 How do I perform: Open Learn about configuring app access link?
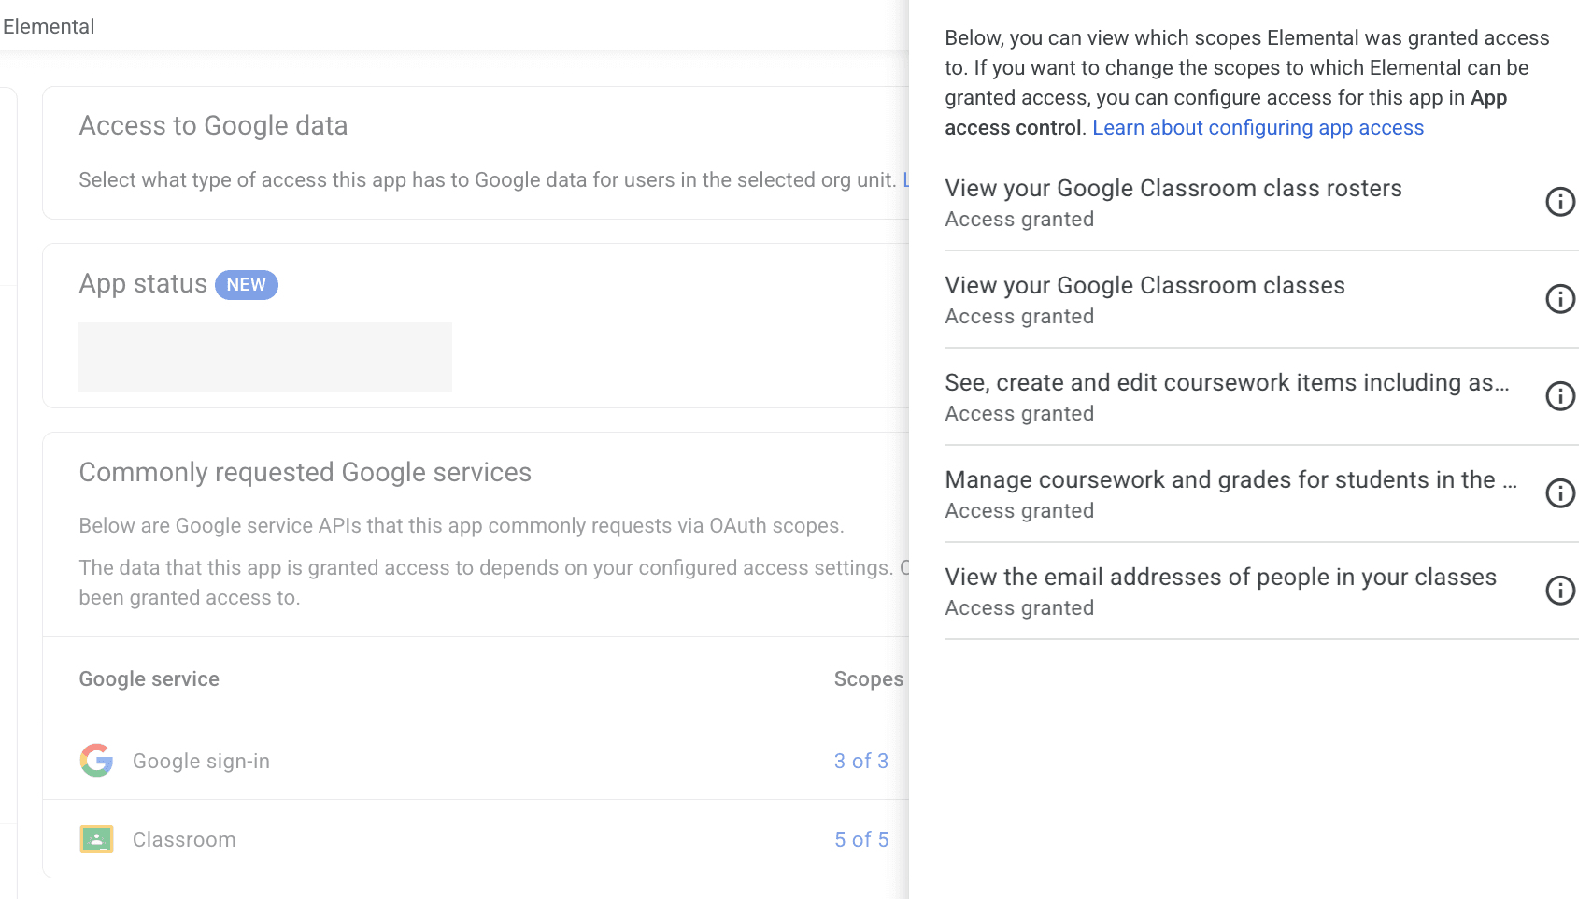point(1258,128)
